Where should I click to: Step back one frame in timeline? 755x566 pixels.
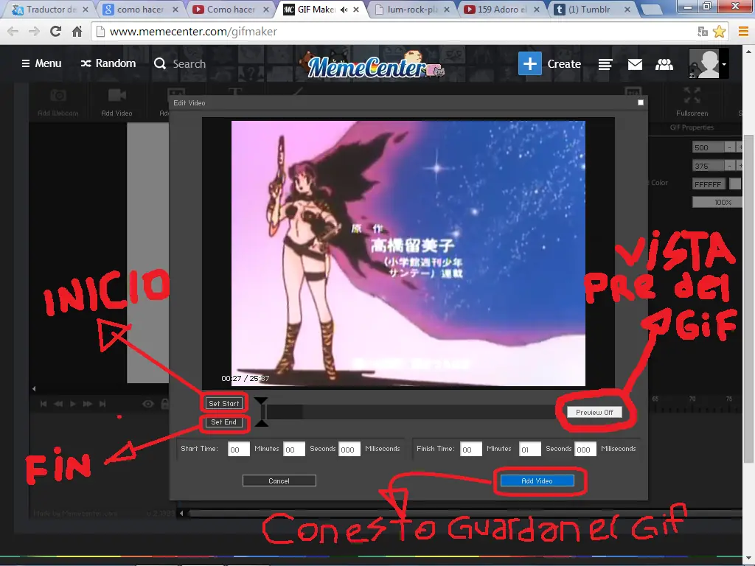point(58,404)
